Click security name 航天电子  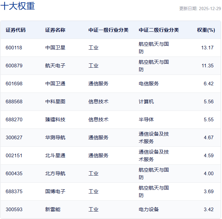55,66
